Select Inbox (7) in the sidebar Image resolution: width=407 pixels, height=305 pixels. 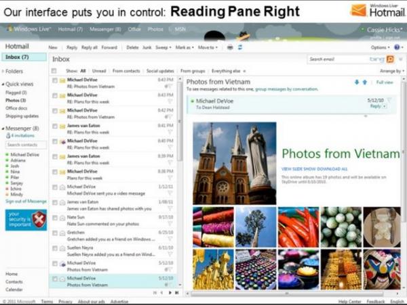point(24,57)
